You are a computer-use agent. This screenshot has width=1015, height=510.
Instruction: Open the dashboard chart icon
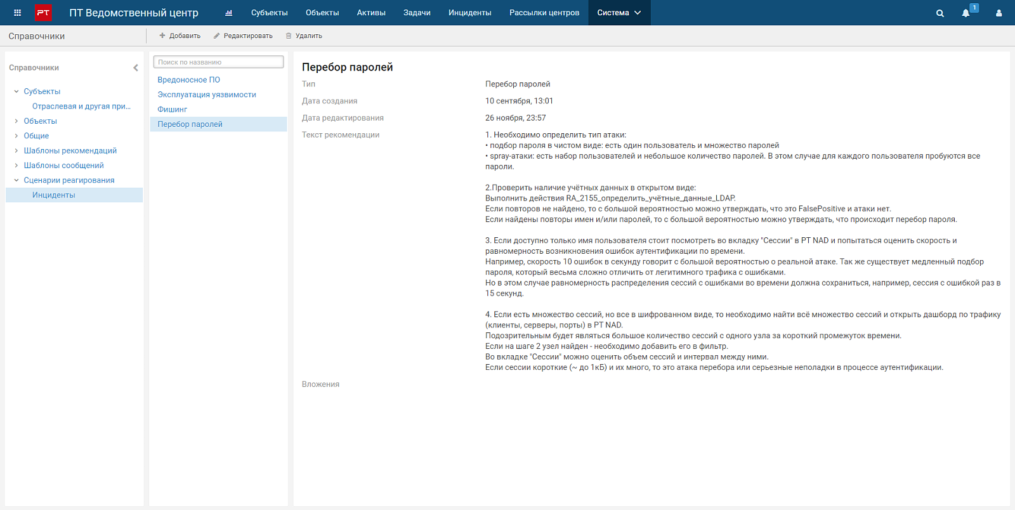click(229, 13)
